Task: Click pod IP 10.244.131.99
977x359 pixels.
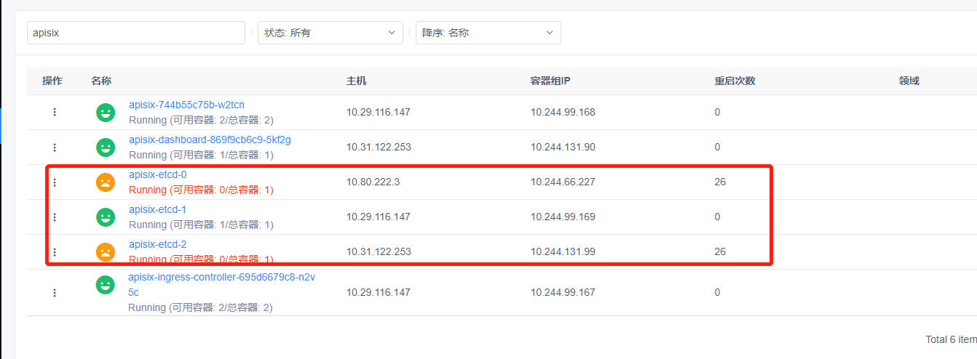Action: coord(563,251)
